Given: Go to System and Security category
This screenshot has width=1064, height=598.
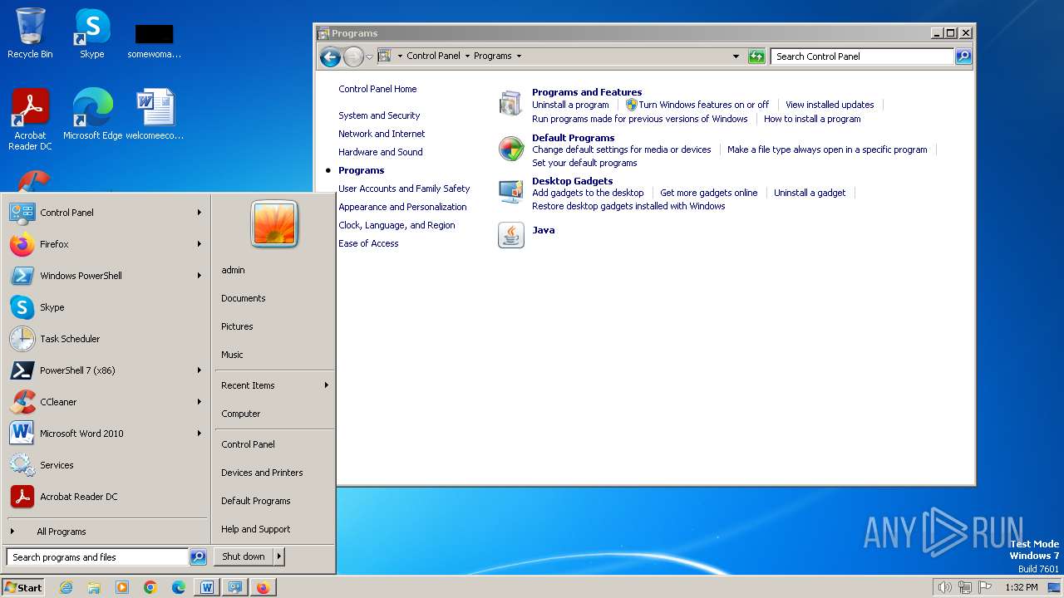Looking at the screenshot, I should [379, 115].
